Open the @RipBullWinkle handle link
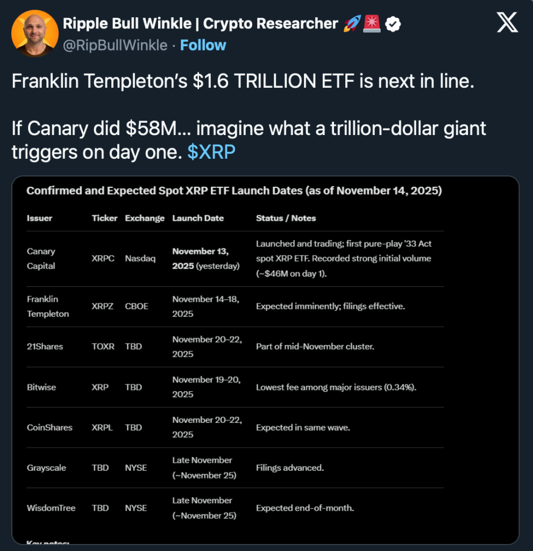 point(115,45)
